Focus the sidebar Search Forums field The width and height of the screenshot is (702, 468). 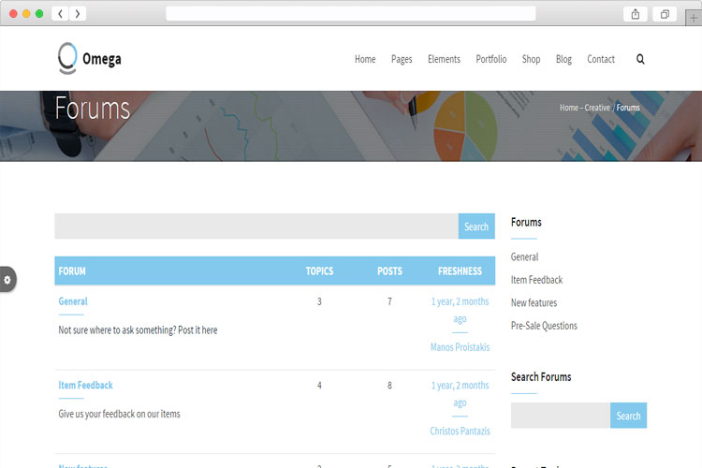[x=561, y=416]
